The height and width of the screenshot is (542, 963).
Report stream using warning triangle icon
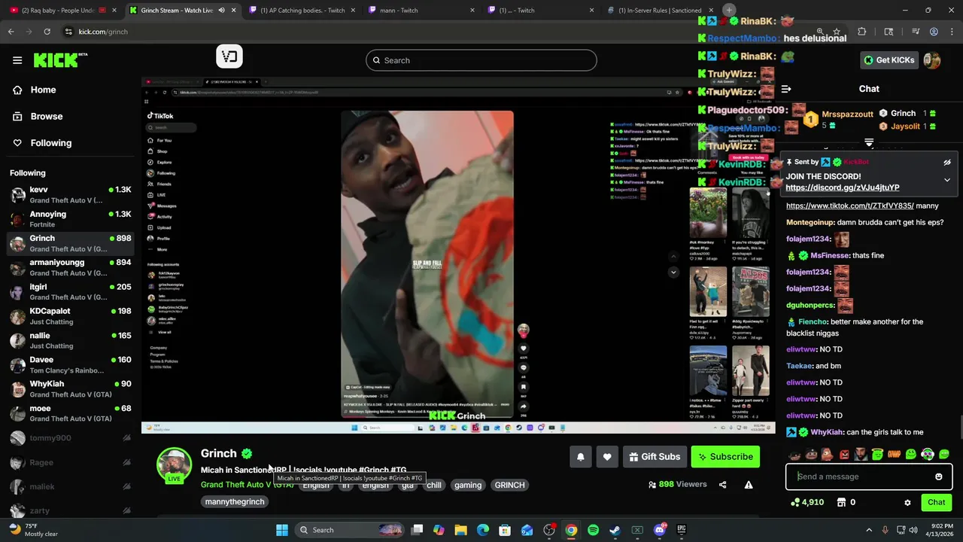point(749,485)
